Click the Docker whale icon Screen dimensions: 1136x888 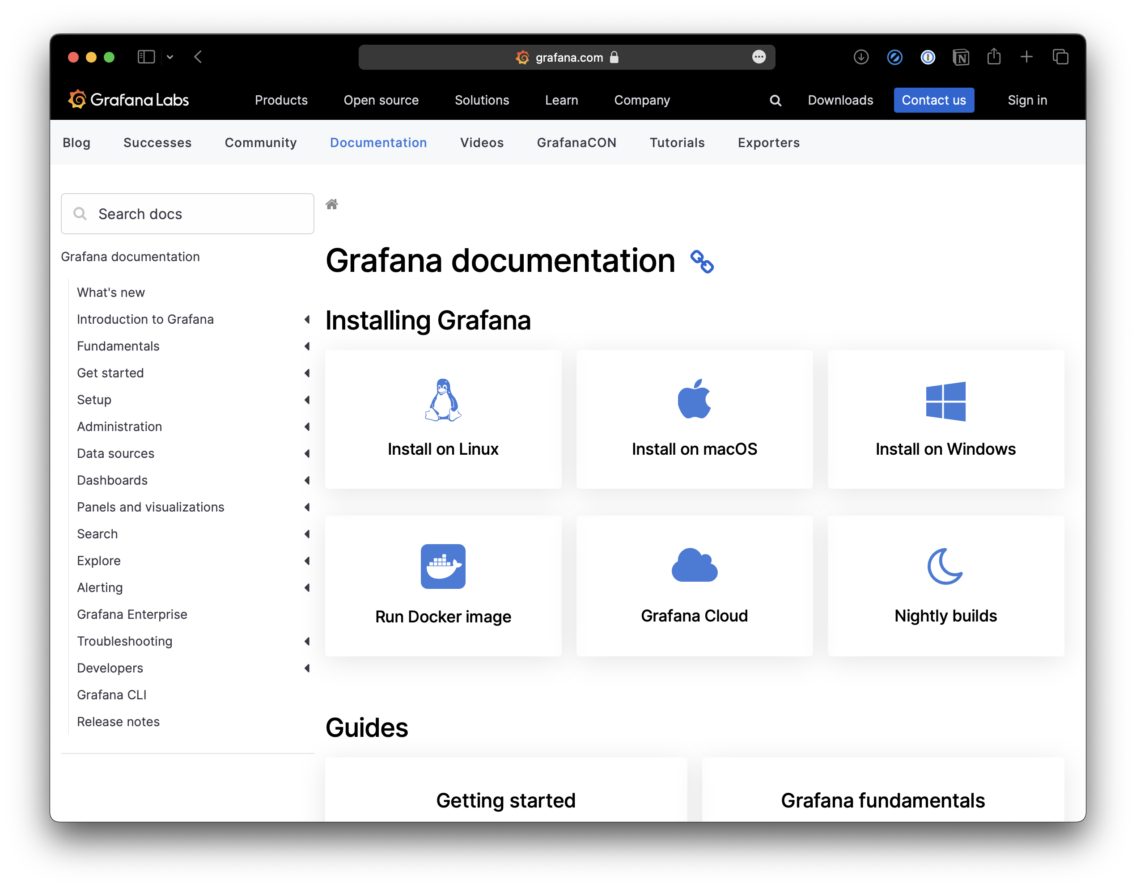443,566
